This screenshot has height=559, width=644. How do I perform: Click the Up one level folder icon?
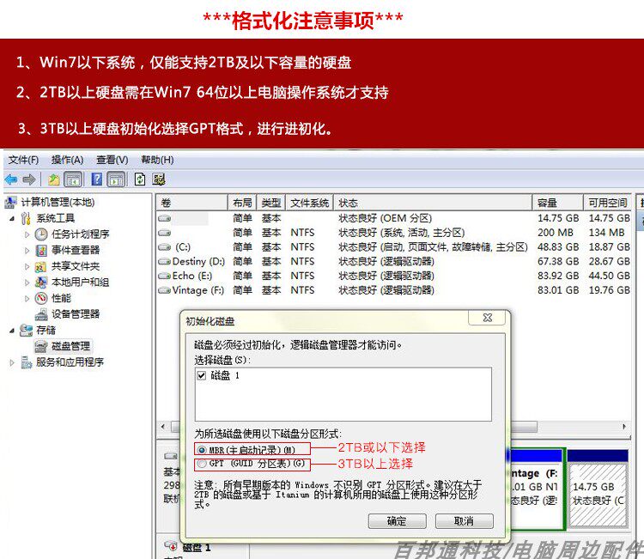[54, 179]
